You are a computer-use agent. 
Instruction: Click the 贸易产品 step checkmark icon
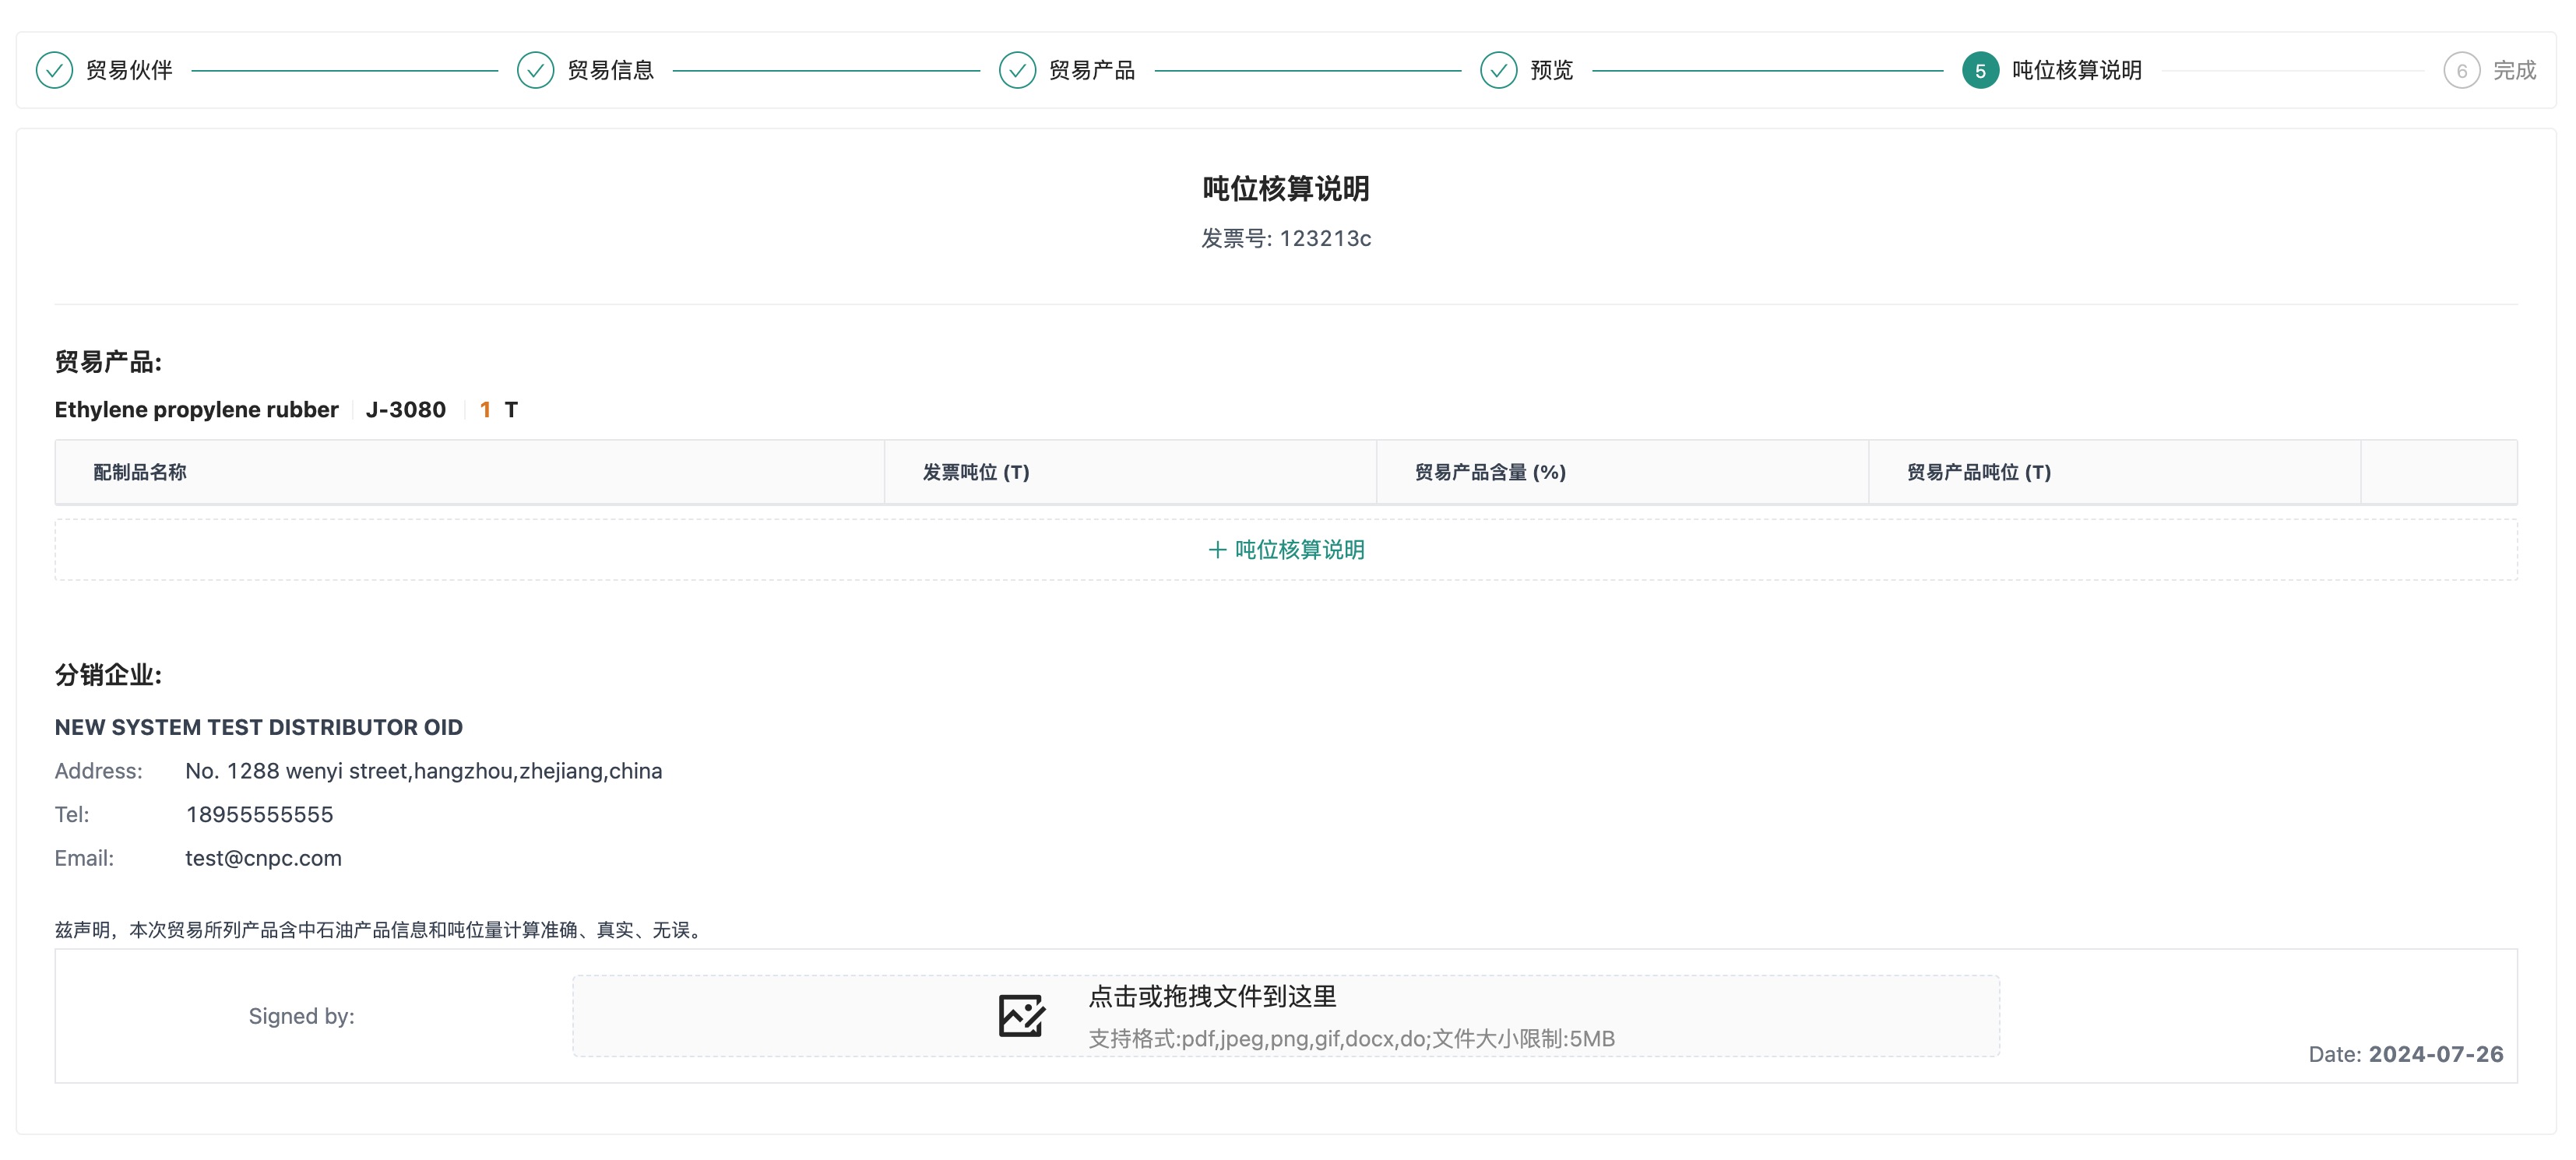1017,70
